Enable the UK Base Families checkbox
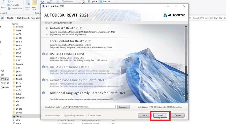The width and height of the screenshot is (226, 124). [47, 67]
